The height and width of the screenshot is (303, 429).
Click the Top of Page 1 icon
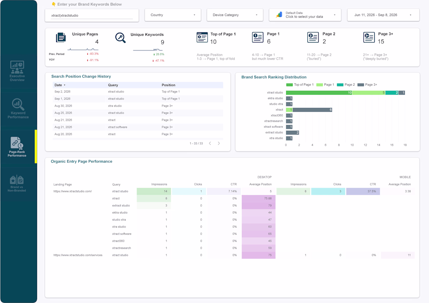202,37
